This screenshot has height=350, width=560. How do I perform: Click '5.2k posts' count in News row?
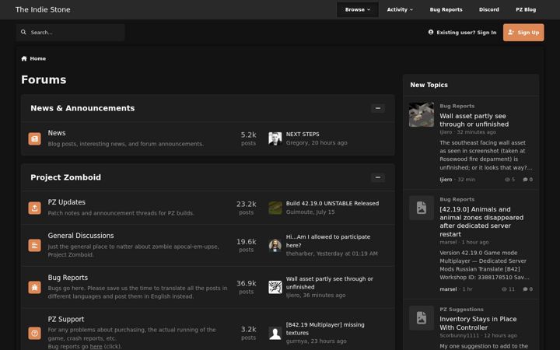[248, 138]
